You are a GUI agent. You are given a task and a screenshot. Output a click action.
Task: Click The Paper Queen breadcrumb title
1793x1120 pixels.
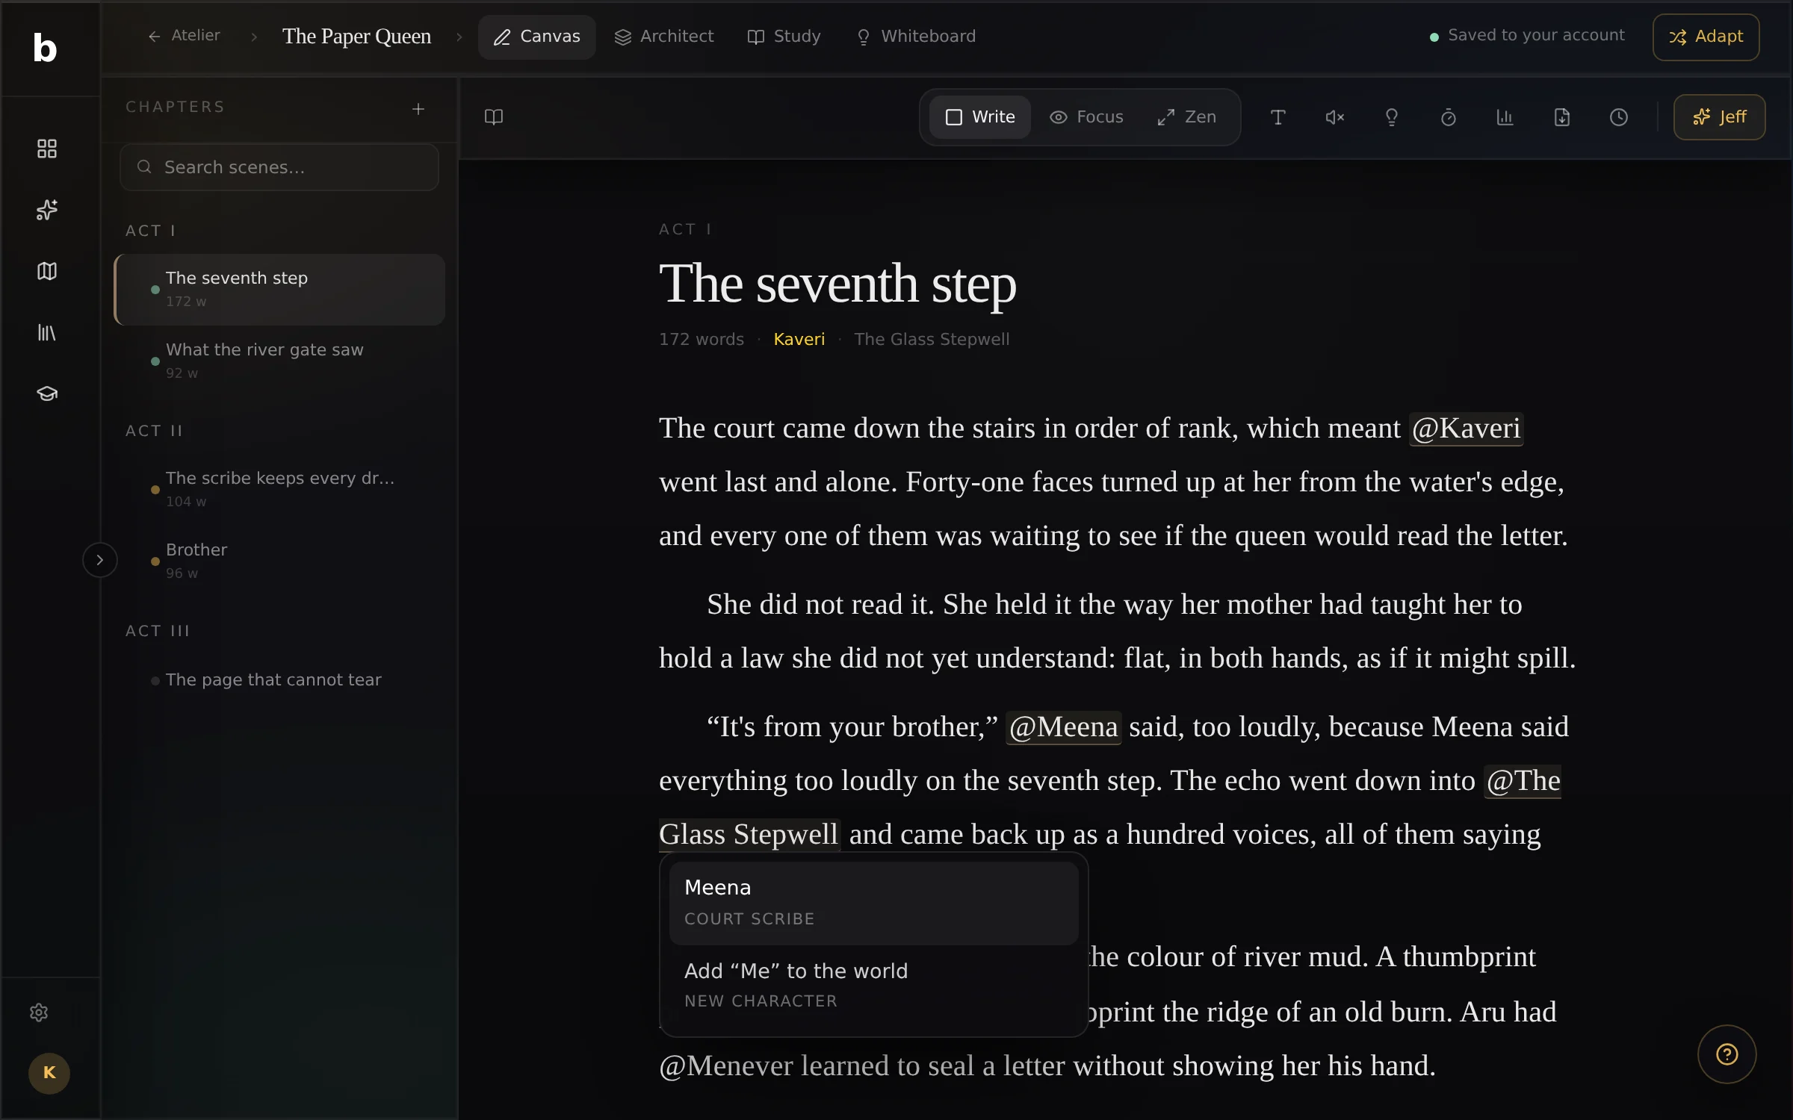tap(356, 36)
